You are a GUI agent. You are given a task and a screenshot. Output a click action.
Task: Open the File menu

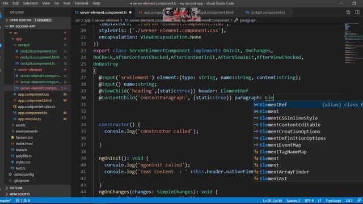(x=5, y=3)
